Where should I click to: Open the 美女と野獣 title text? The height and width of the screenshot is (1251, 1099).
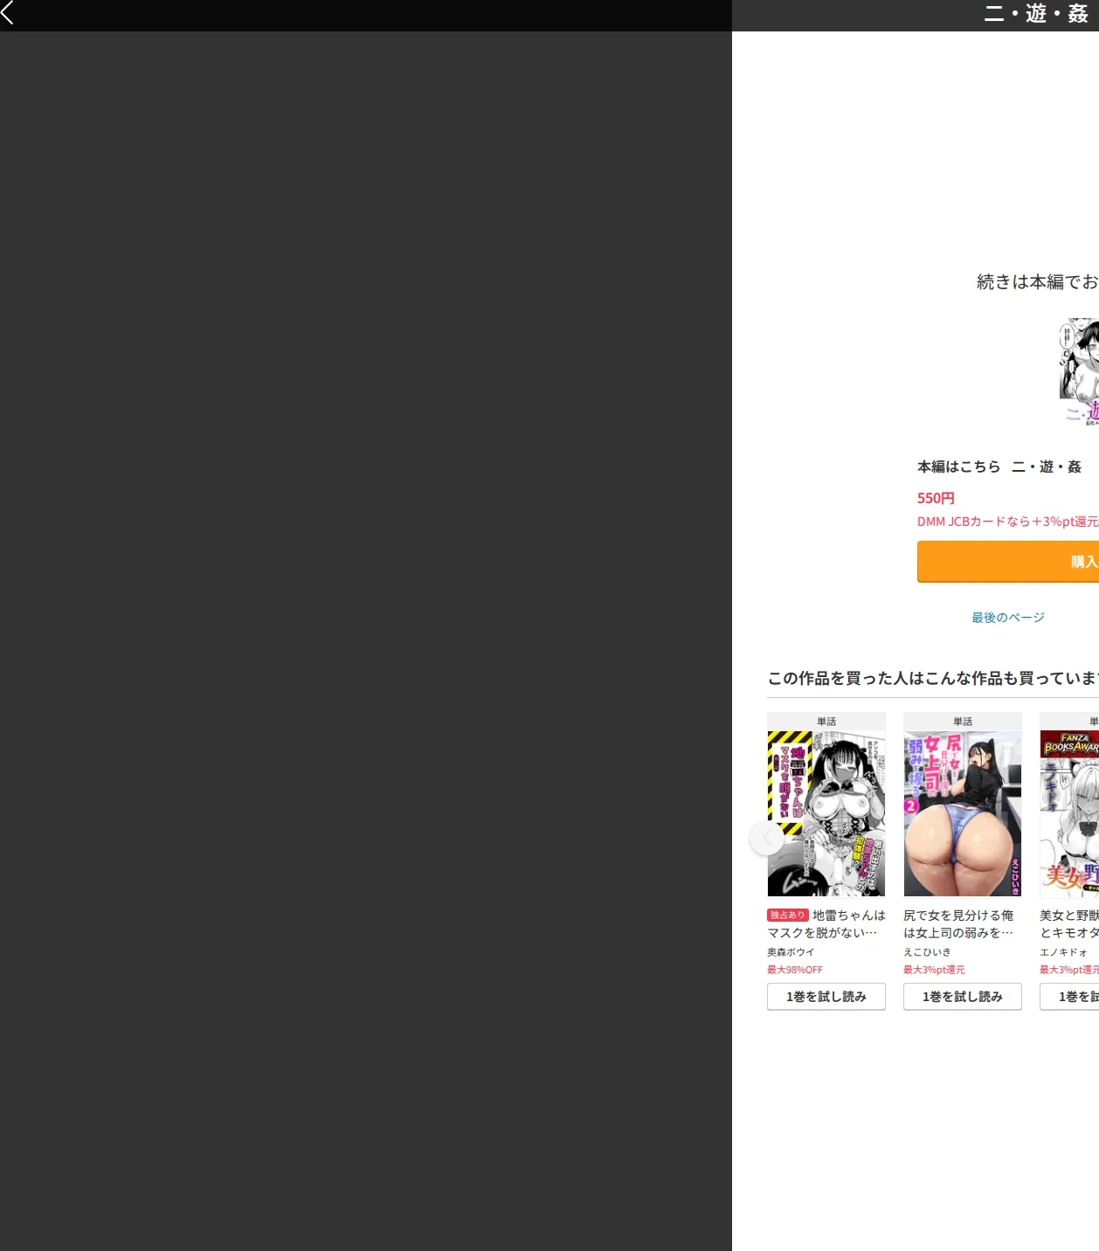[x=1069, y=924]
